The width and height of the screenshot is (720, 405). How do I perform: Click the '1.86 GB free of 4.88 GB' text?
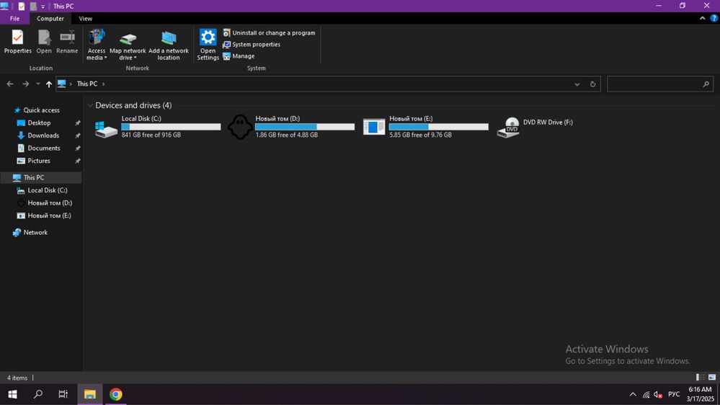point(287,135)
